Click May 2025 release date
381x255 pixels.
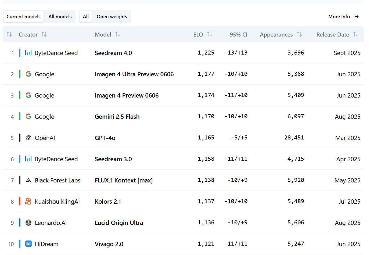pos(347,180)
